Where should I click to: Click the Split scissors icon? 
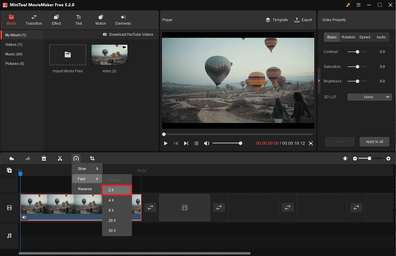[60, 158]
